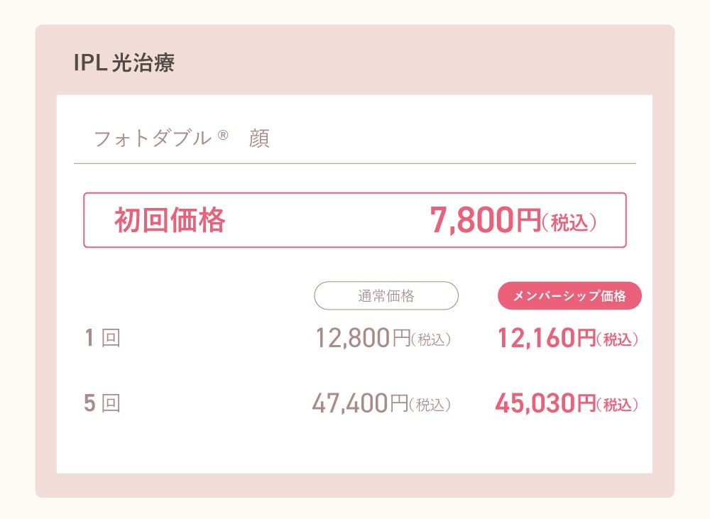Click the 初回価格 label
The height and width of the screenshot is (519, 710).
(x=170, y=220)
